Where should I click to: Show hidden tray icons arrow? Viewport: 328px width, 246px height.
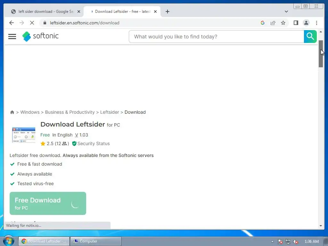pyautogui.click(x=272, y=242)
